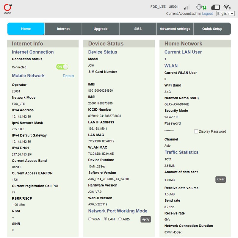View Mobile Network Details
The image size is (238, 238).
click(68, 76)
